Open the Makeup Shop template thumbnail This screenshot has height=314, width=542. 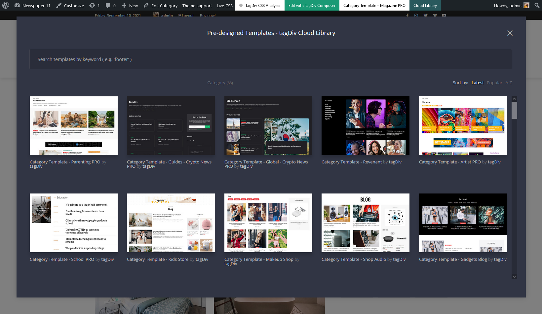pos(268,223)
